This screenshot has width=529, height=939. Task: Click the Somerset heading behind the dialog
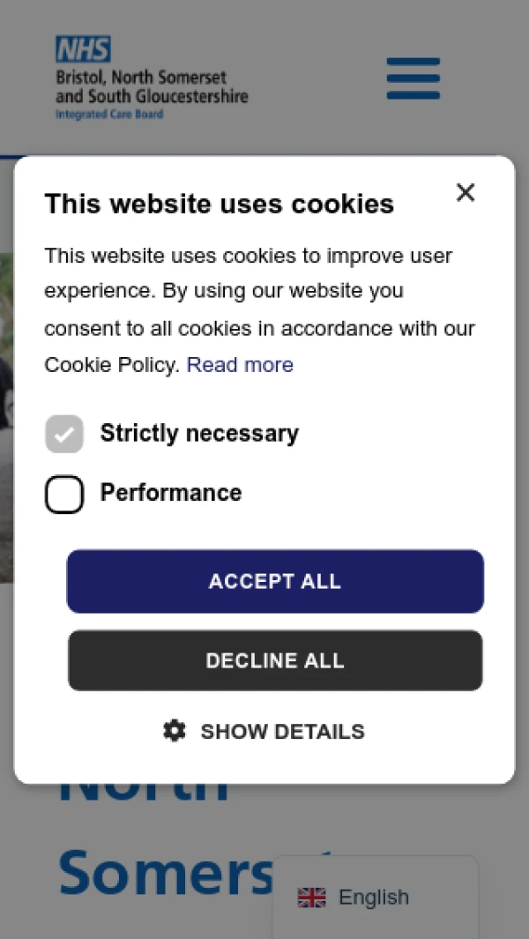tap(168, 873)
